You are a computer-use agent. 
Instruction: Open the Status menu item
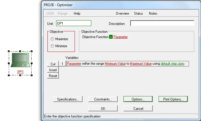point(138,13)
